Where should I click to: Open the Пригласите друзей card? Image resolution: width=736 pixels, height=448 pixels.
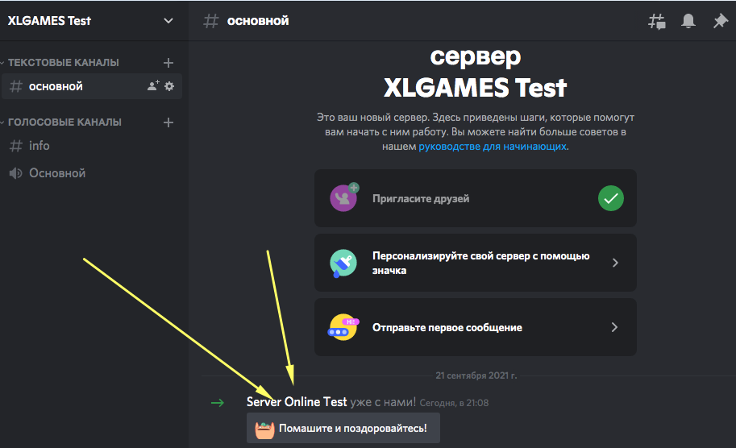tap(476, 198)
